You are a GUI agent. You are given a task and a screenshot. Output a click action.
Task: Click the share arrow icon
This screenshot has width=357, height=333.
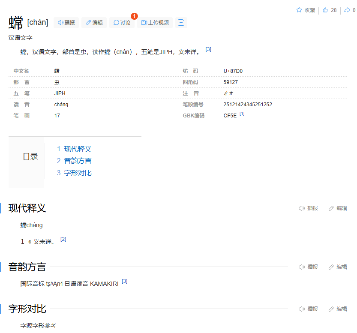(347, 10)
